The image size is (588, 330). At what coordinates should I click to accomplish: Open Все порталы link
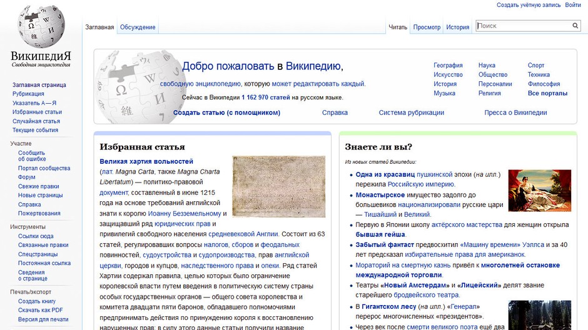[547, 93]
